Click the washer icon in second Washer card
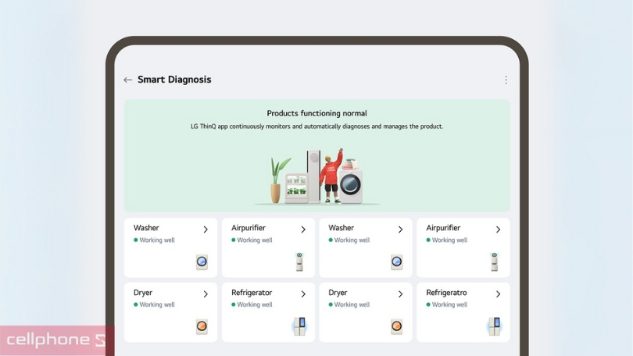 397,262
